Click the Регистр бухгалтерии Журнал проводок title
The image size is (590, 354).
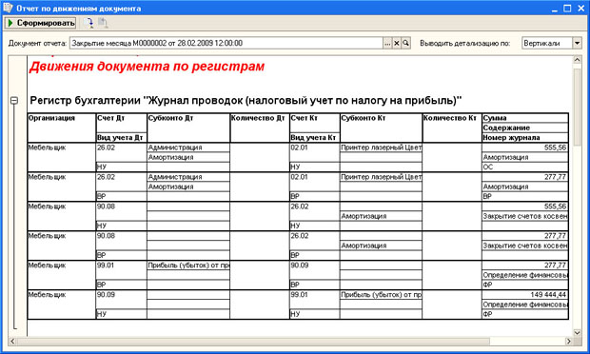point(246,101)
